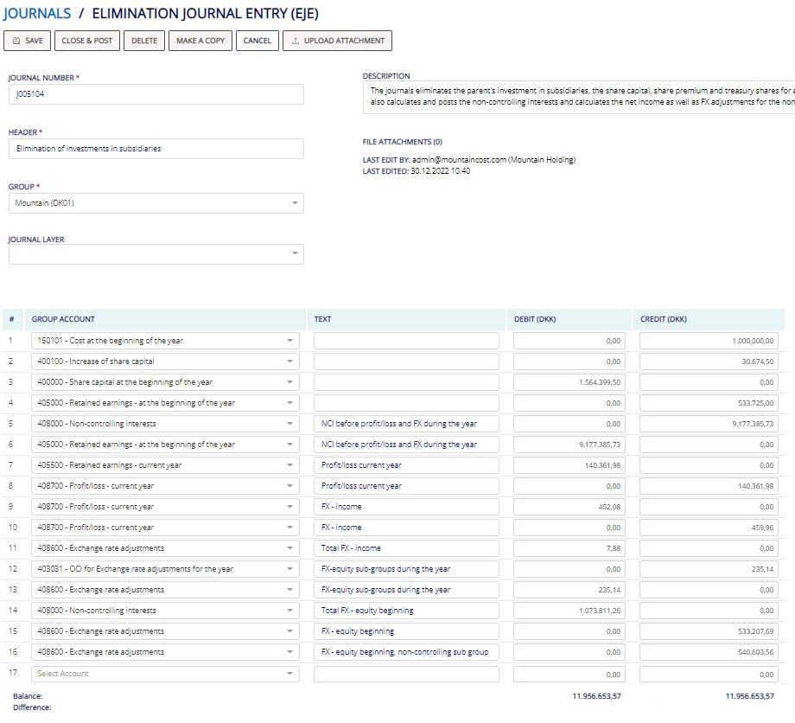This screenshot has width=795, height=723.
Task: Click the credit field 235,14
Action: [x=709, y=569]
